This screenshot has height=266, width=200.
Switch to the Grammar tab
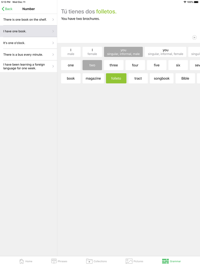[171, 261]
